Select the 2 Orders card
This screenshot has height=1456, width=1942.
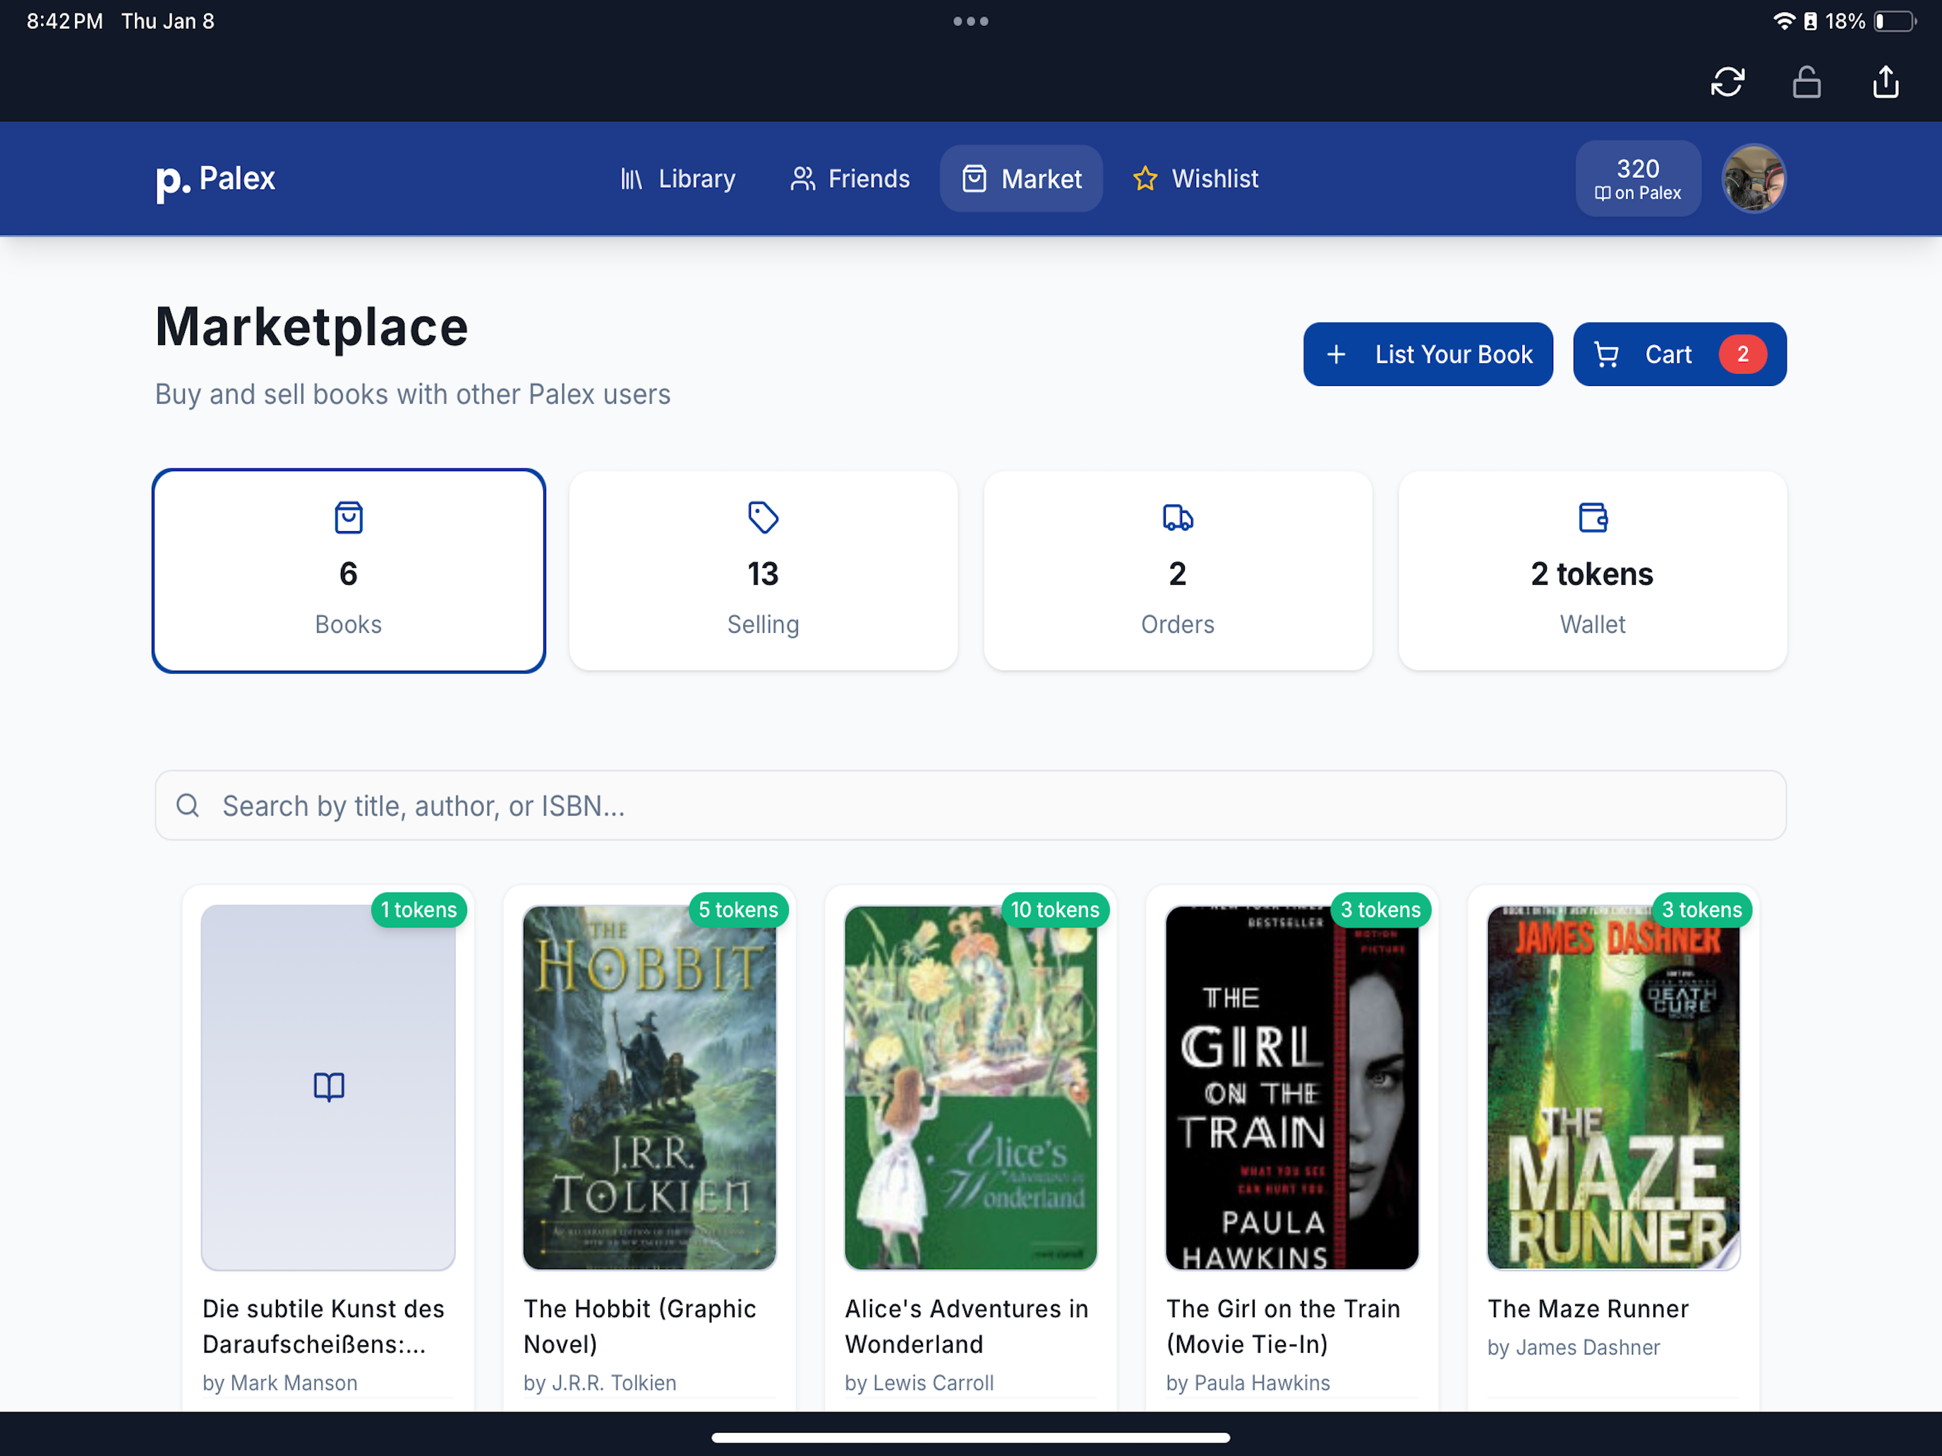[x=1177, y=571]
